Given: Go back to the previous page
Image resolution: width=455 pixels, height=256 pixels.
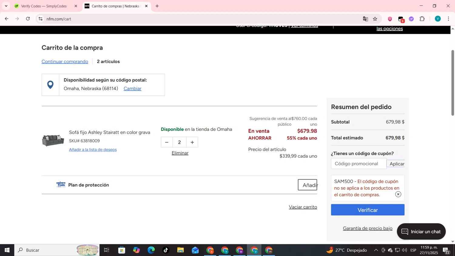Looking at the screenshot, I should click(x=6, y=19).
